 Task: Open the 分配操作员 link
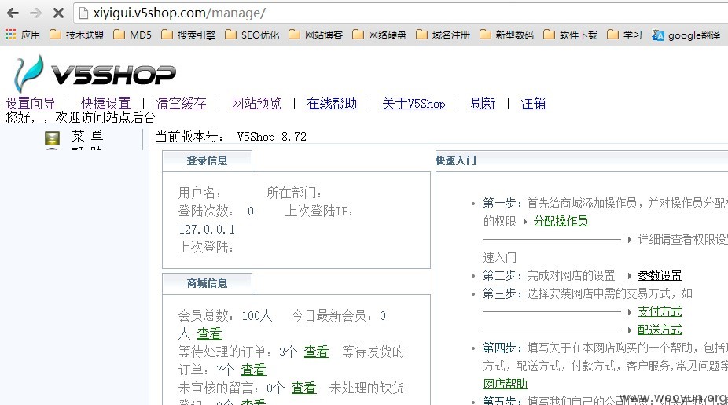561,221
